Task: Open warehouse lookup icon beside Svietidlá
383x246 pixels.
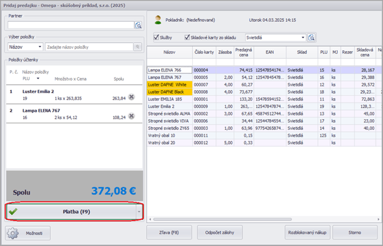Action: click(311, 38)
